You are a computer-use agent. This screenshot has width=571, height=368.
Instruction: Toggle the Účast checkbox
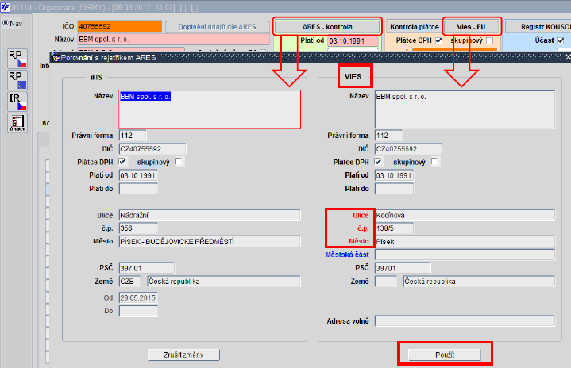pos(561,40)
